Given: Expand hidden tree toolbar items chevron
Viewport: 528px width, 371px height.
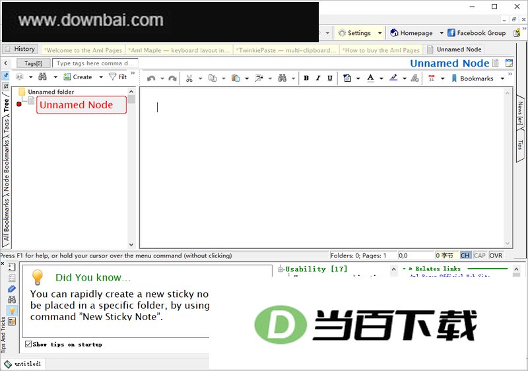Looking at the screenshot, I should [133, 73].
